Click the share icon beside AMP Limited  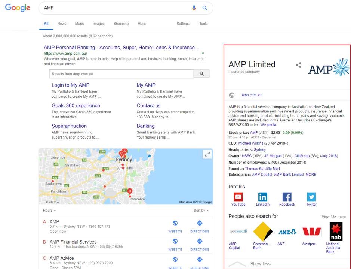tap(298, 65)
